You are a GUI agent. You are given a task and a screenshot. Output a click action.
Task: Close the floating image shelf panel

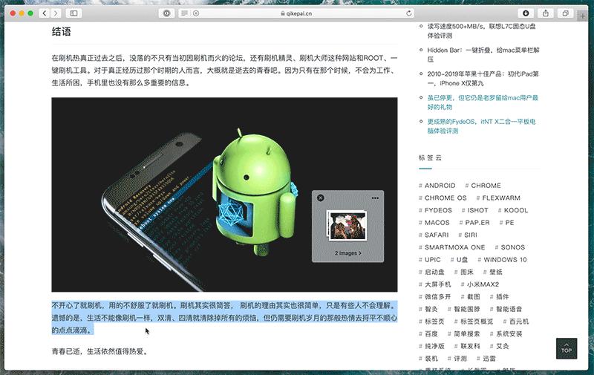[x=321, y=198]
